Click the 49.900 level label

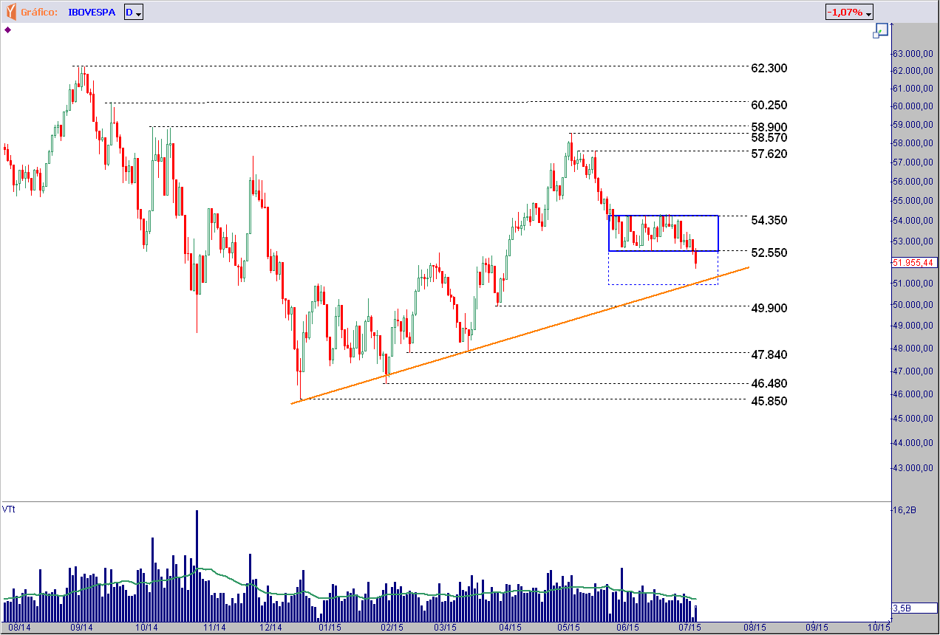[x=769, y=307]
